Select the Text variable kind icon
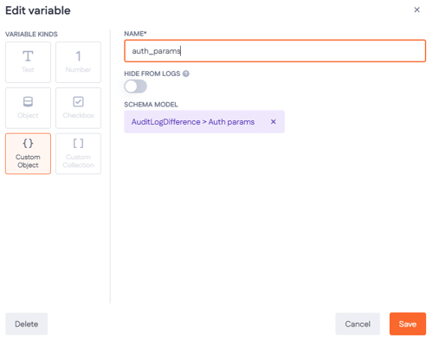 pyautogui.click(x=28, y=56)
